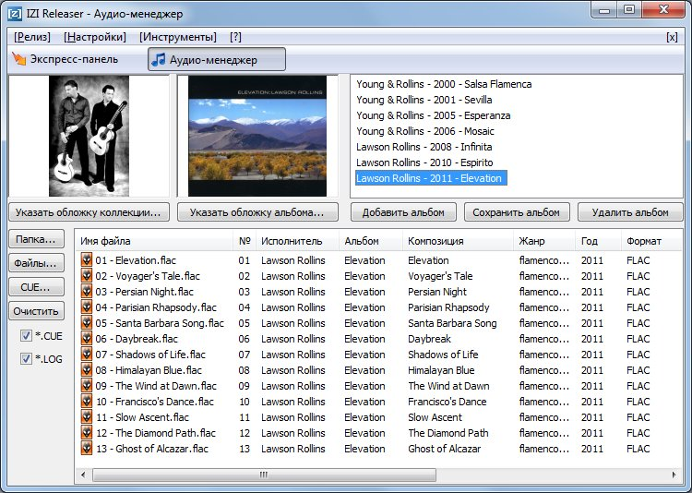Click file icon for 13 - Ghost of Alcazar.flac

(87, 448)
